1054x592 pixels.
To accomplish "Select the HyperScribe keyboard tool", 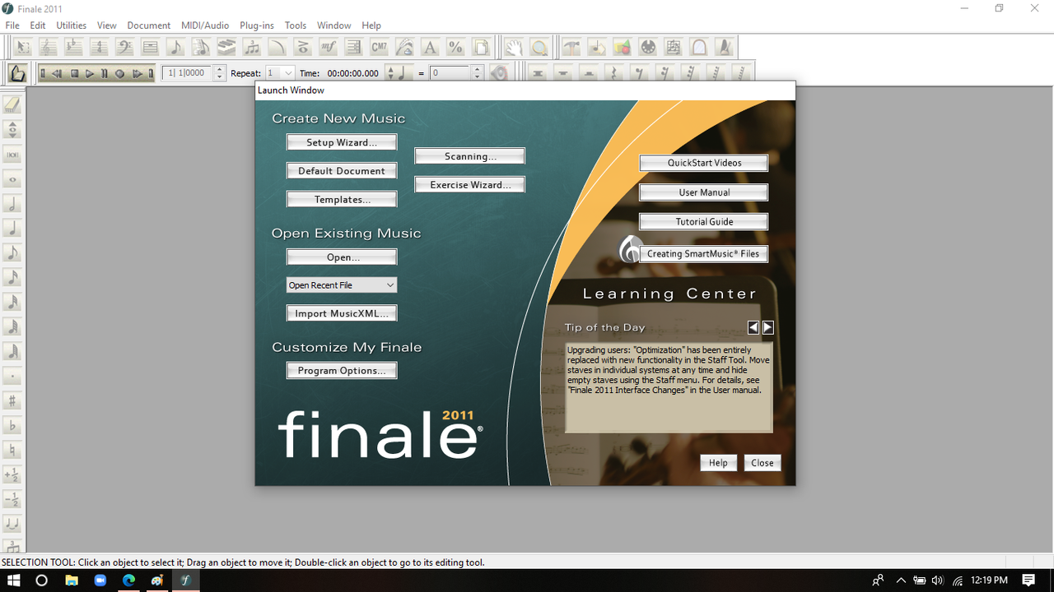I will (x=226, y=47).
